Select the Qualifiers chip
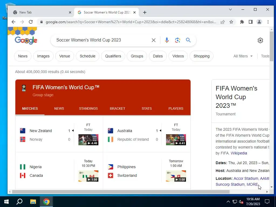276x207 pixels. pyautogui.click(x=113, y=56)
